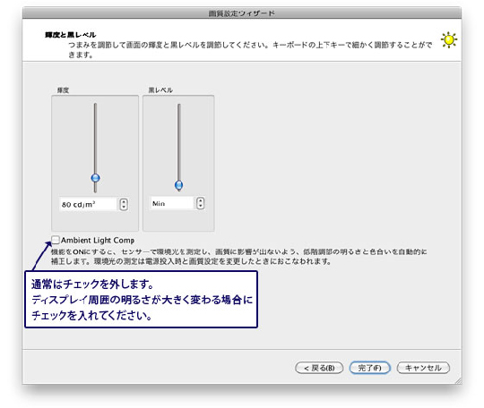Click the 黒レベル panel label
Viewport: 484px width, 408px height.
coord(160,90)
